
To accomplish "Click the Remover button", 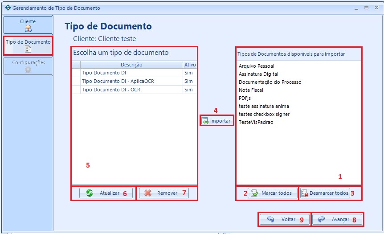I will pyautogui.click(x=163, y=193).
